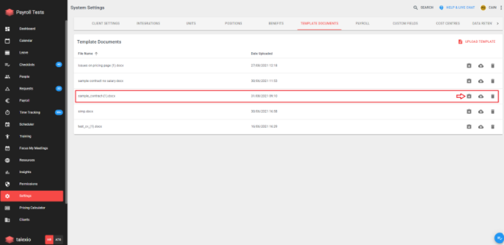Go to Training in sidebar
This screenshot has height=245, width=504.
(x=25, y=136)
